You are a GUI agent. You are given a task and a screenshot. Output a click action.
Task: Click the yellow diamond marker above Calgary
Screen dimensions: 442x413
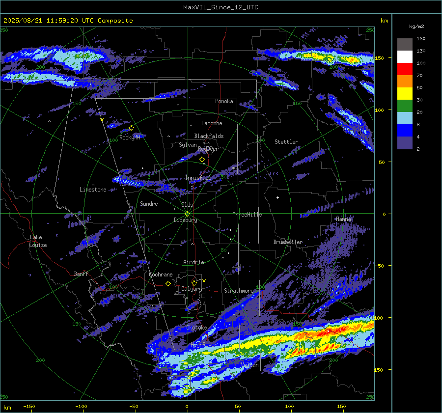click(194, 283)
